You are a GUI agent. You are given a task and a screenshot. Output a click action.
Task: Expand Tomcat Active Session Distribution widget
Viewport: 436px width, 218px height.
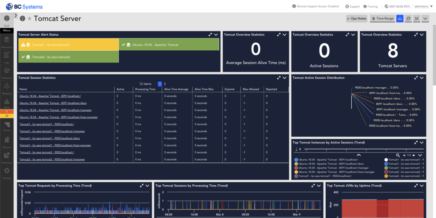pyautogui.click(x=416, y=78)
